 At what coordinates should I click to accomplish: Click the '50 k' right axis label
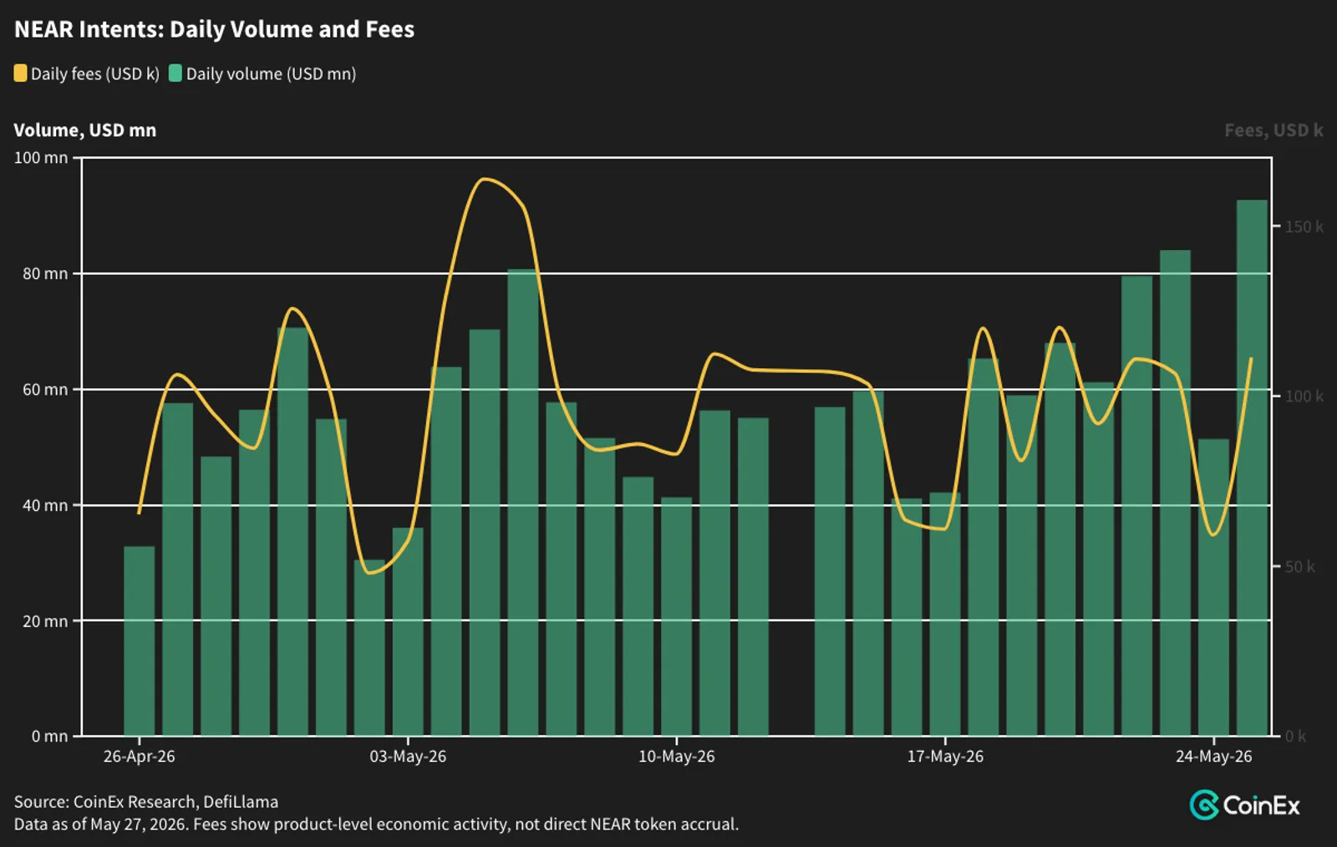[x=1300, y=567]
